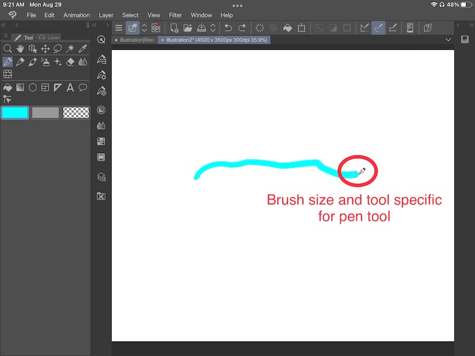Select the Text tool
475x356 pixels.
tap(71, 87)
